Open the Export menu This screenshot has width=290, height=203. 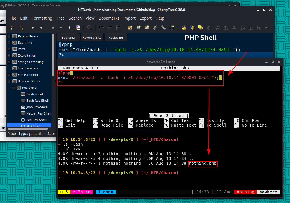tap(145, 18)
